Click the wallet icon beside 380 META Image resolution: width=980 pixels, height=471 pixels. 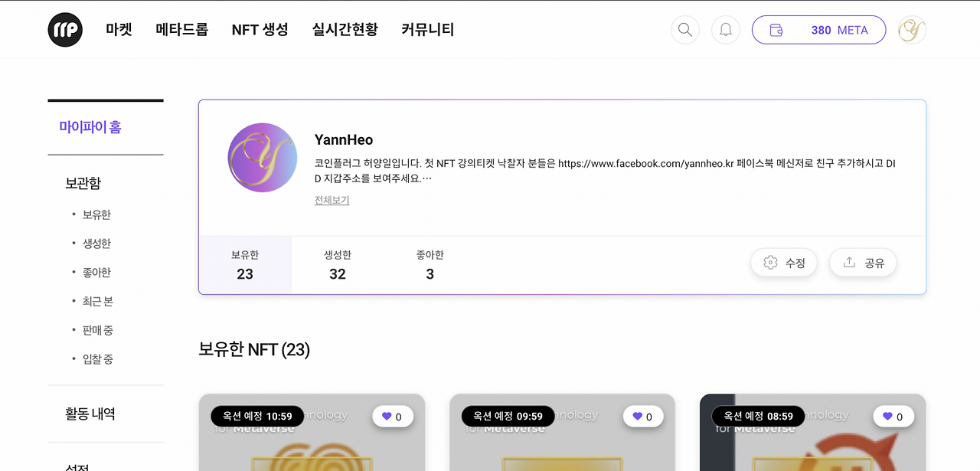pos(776,31)
